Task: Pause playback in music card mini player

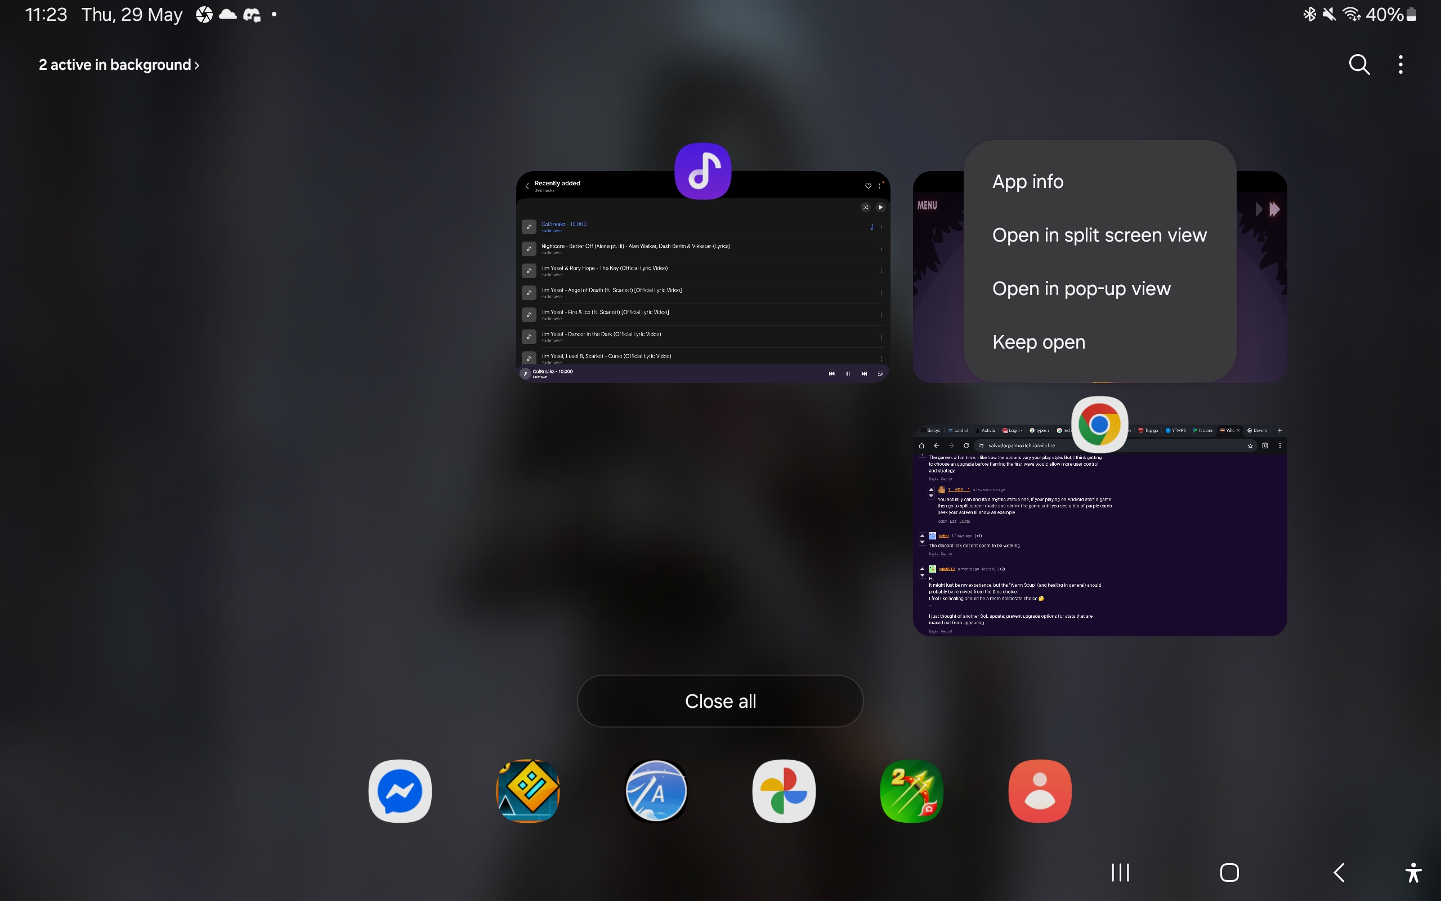Action: pyautogui.click(x=847, y=373)
